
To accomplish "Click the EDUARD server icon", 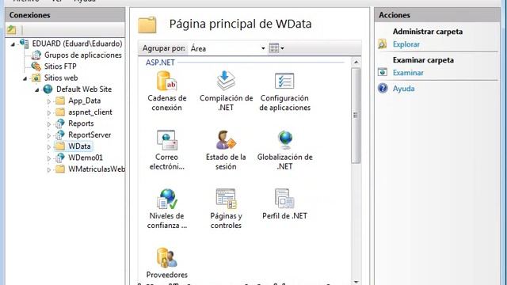I will (x=24, y=44).
